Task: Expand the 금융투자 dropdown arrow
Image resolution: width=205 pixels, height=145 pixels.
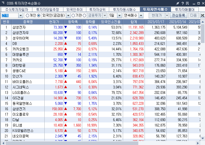Action: [105, 16]
